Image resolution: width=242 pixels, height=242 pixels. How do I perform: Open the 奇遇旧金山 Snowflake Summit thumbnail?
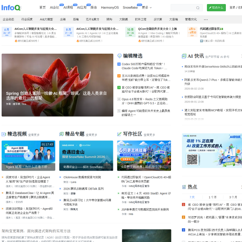coord(86,156)
